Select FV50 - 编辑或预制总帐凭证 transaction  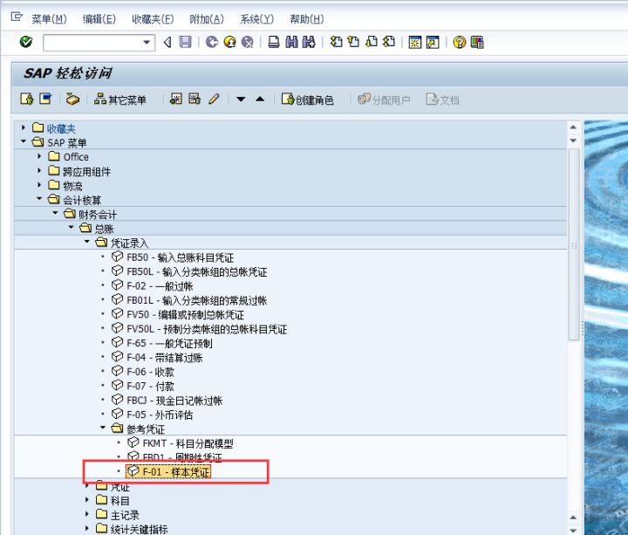click(186, 314)
